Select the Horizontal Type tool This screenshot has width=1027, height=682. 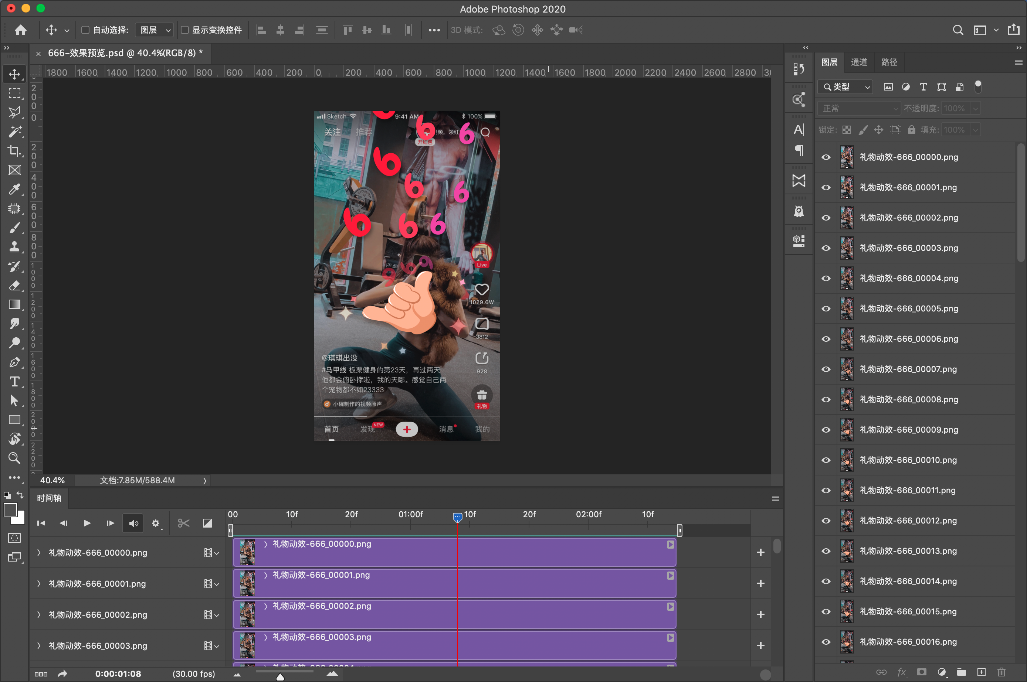pos(14,381)
